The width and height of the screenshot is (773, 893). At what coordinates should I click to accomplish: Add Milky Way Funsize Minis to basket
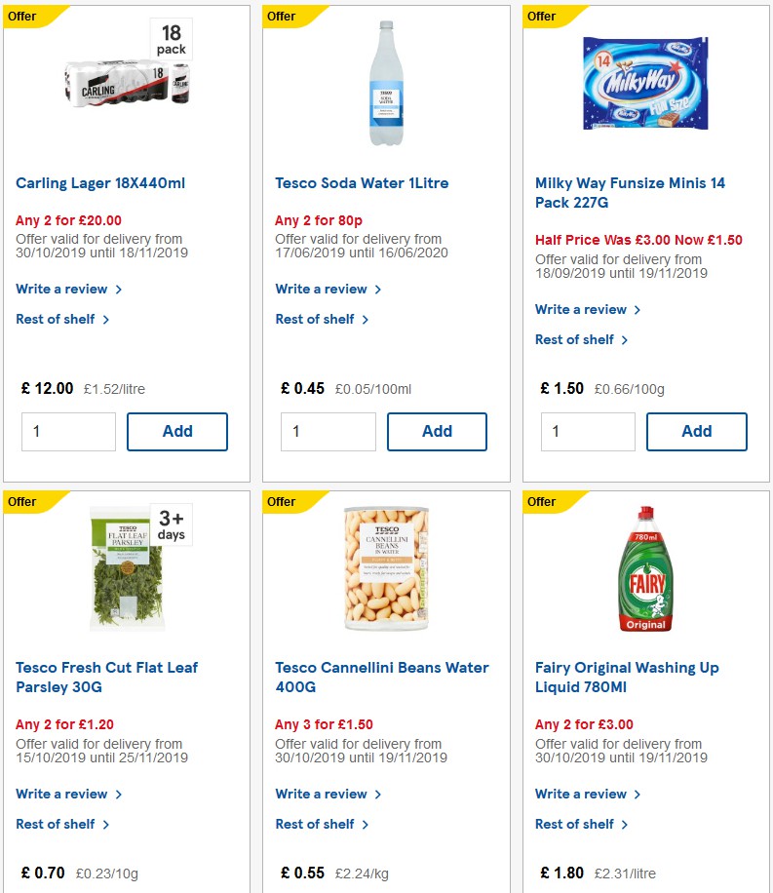tap(696, 431)
